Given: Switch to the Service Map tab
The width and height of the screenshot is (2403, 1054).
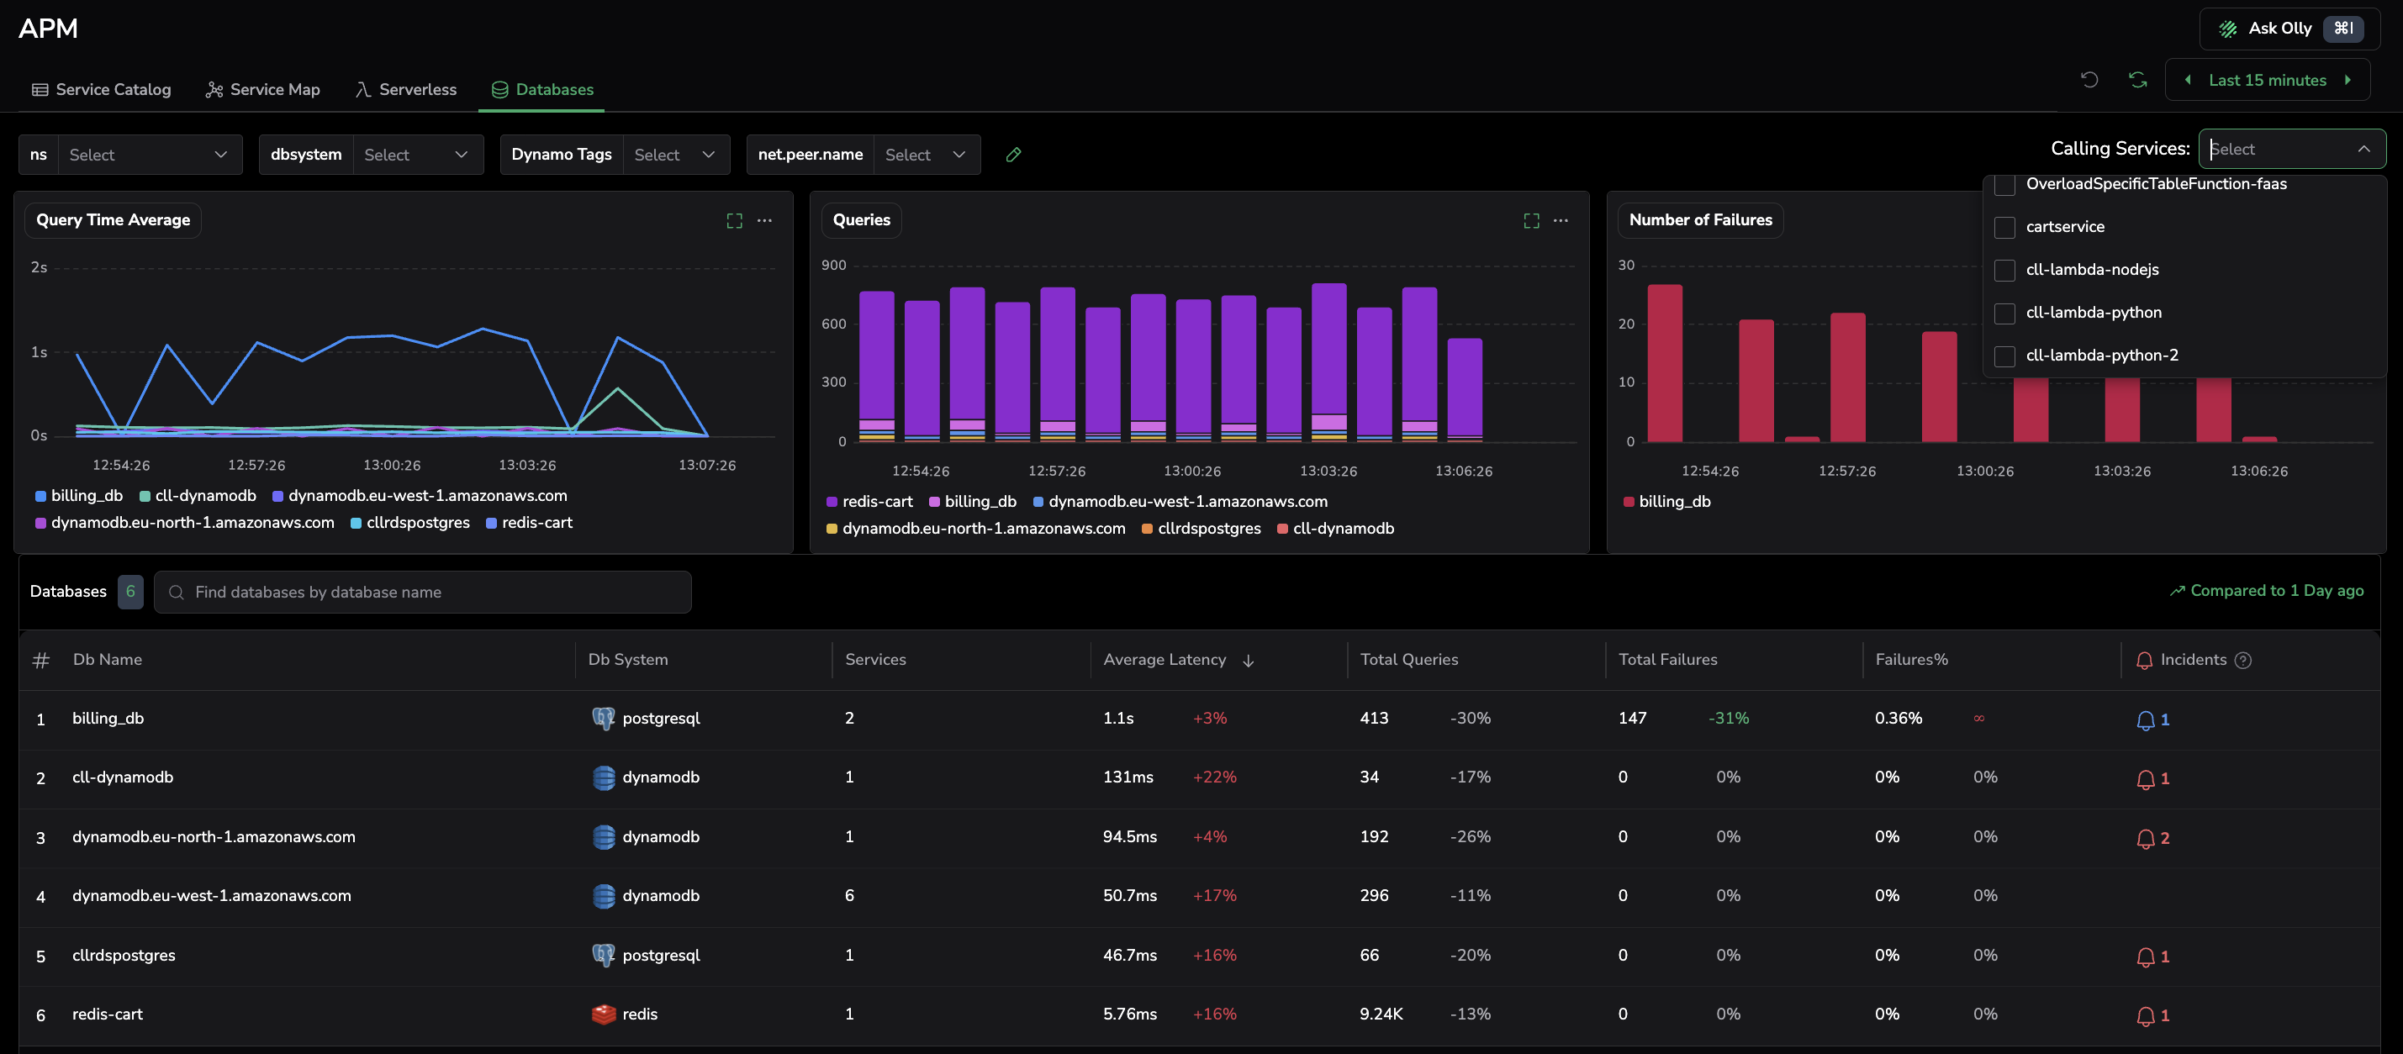Looking at the screenshot, I should pyautogui.click(x=263, y=90).
